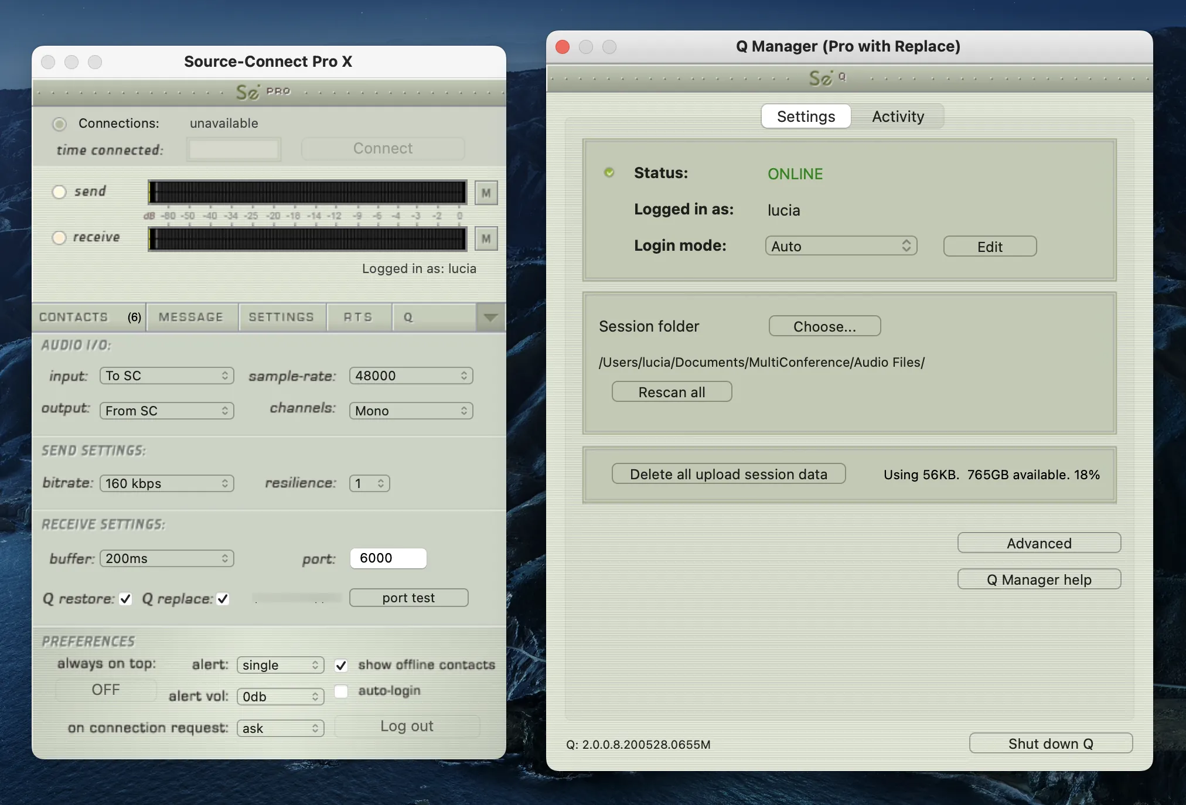Select the Activity tab in Q Manager

tap(898, 117)
